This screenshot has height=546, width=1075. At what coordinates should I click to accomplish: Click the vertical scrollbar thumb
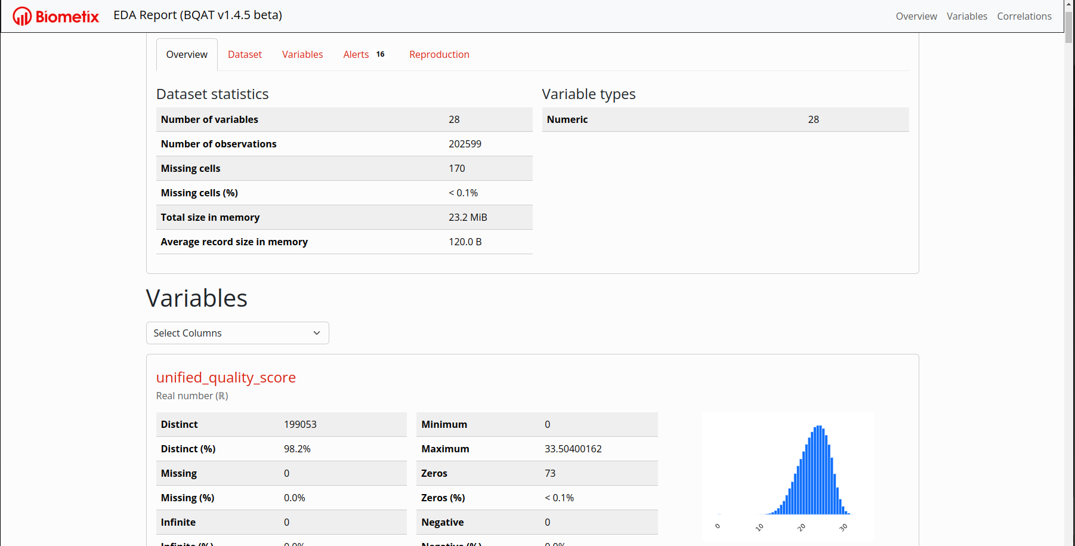(1069, 27)
